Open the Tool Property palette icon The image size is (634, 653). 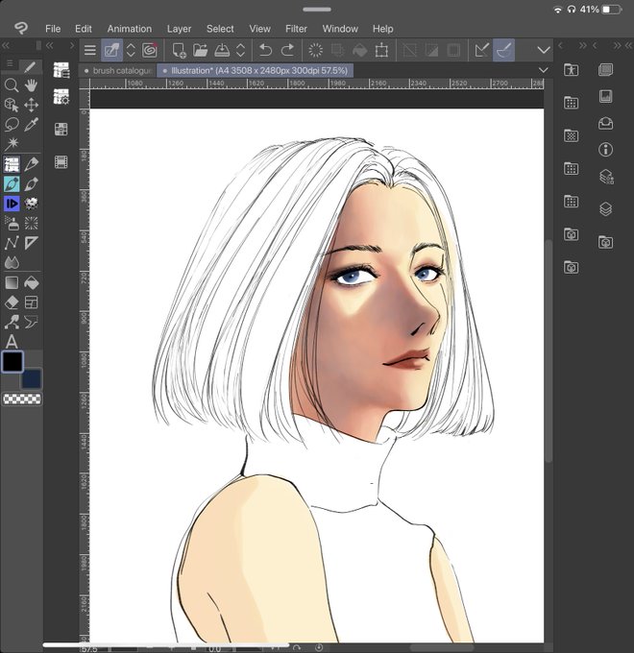[x=61, y=97]
